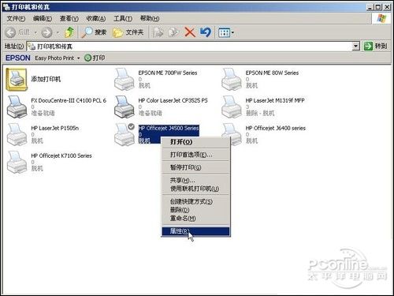Expand the Back history dropdown arrow
This screenshot has width=394, height=296.
pyautogui.click(x=35, y=32)
